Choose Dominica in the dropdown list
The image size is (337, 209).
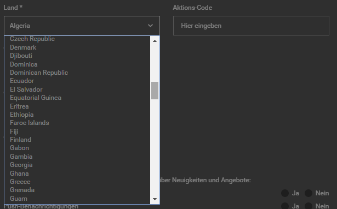pyautogui.click(x=77, y=64)
